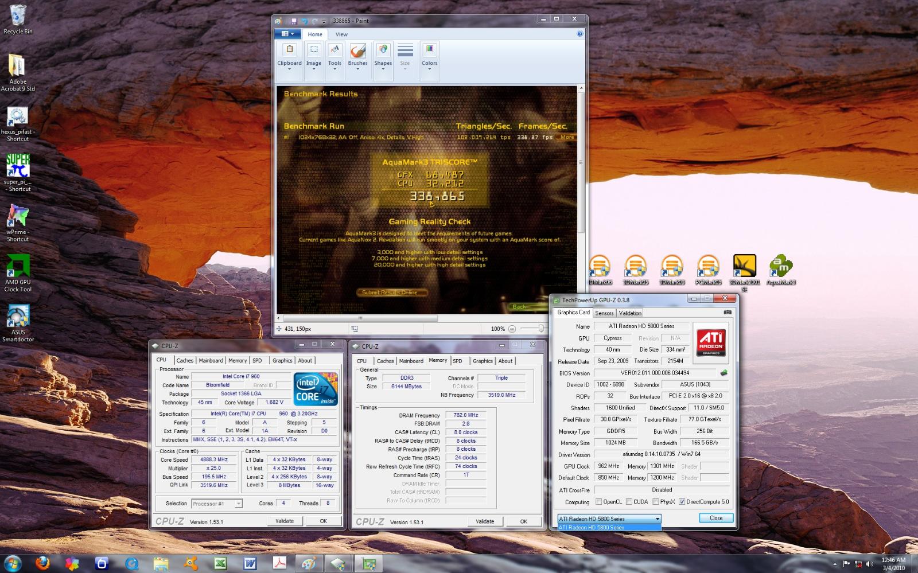Image resolution: width=918 pixels, height=573 pixels.
Task: Open the PCMark05 desktop icon
Action: 708,270
